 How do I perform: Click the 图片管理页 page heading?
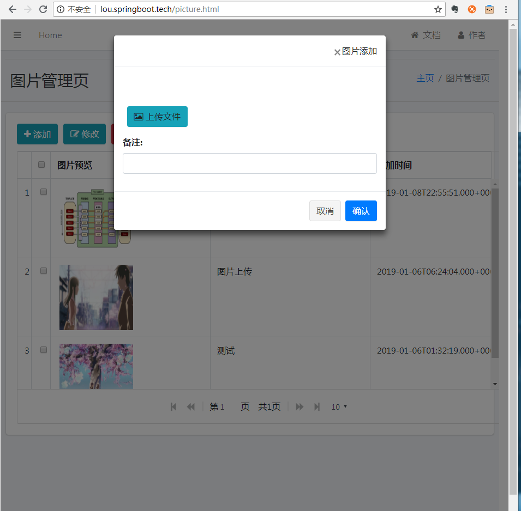tap(50, 81)
